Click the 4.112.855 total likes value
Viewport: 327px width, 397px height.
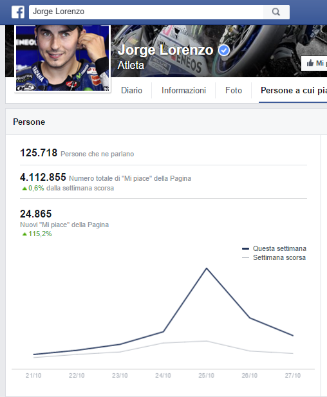pos(43,177)
